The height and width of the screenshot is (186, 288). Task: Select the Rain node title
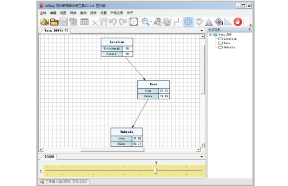154,84
